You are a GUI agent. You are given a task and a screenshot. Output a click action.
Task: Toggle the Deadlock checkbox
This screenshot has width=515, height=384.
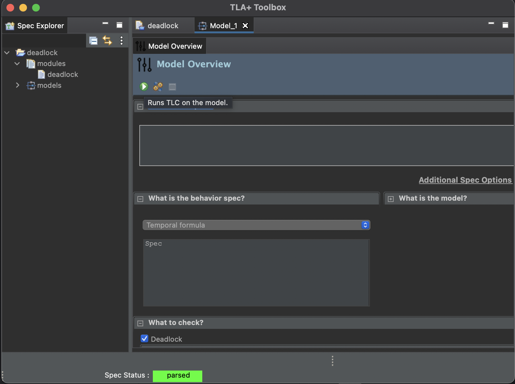pyautogui.click(x=144, y=339)
